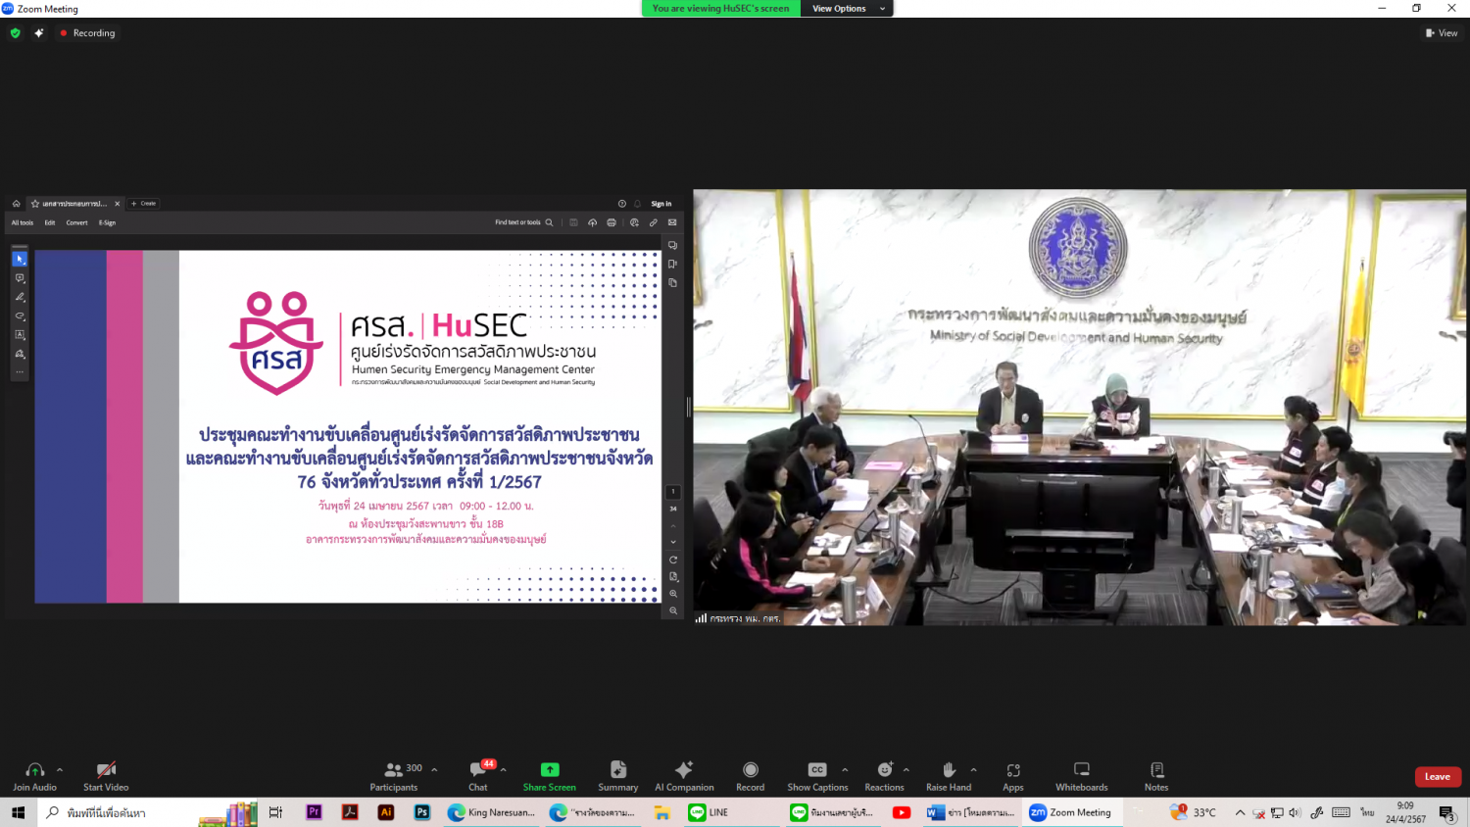Open Reactions menu
This screenshot has height=827, width=1470.
(885, 776)
